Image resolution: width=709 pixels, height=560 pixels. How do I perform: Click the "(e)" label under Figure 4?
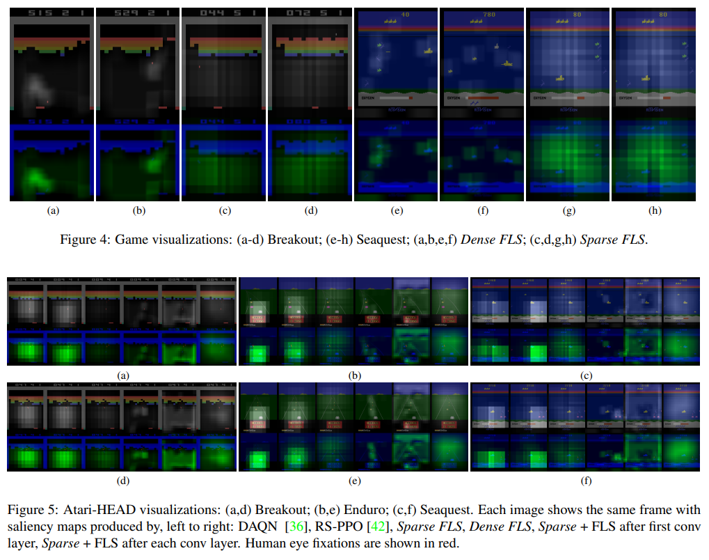click(x=397, y=210)
